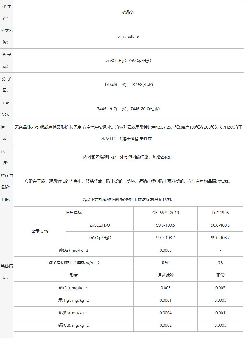Click the cadmium value '0.0002'
The width and height of the screenshot is (244, 338).
click(x=165, y=325)
